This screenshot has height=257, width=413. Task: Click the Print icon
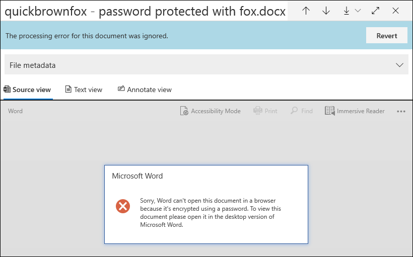[x=257, y=111]
